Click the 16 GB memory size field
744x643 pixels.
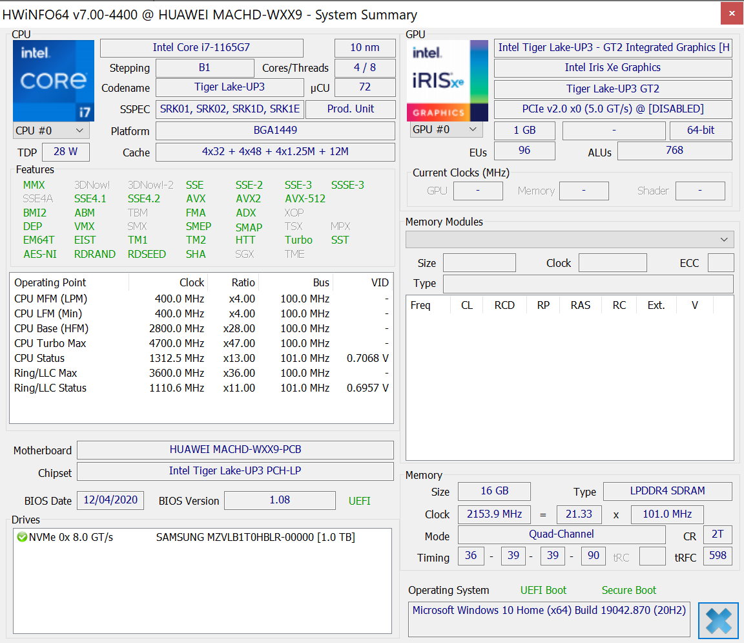495,491
